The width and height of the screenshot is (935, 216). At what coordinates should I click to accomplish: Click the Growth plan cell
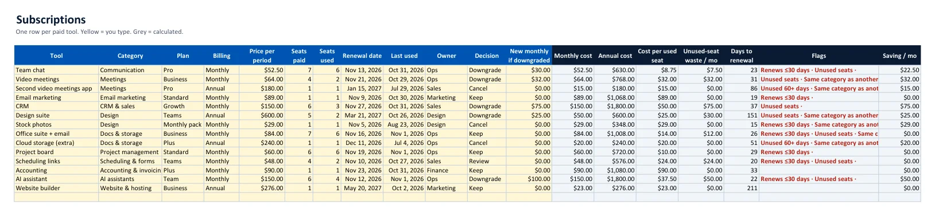click(x=183, y=106)
